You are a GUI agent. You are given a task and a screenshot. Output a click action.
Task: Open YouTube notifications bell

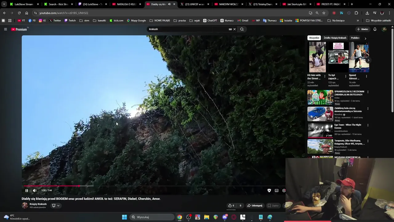coord(375,29)
